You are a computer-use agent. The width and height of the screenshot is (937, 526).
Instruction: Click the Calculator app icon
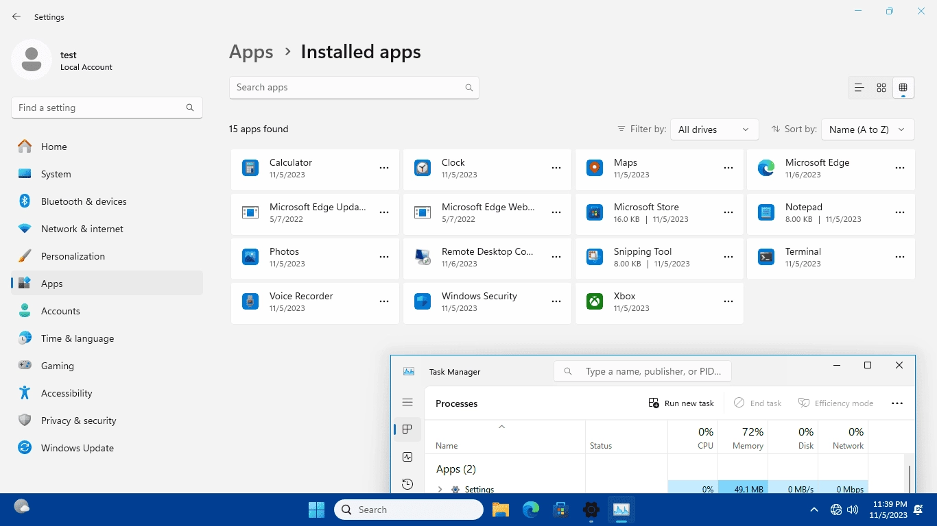click(250, 168)
